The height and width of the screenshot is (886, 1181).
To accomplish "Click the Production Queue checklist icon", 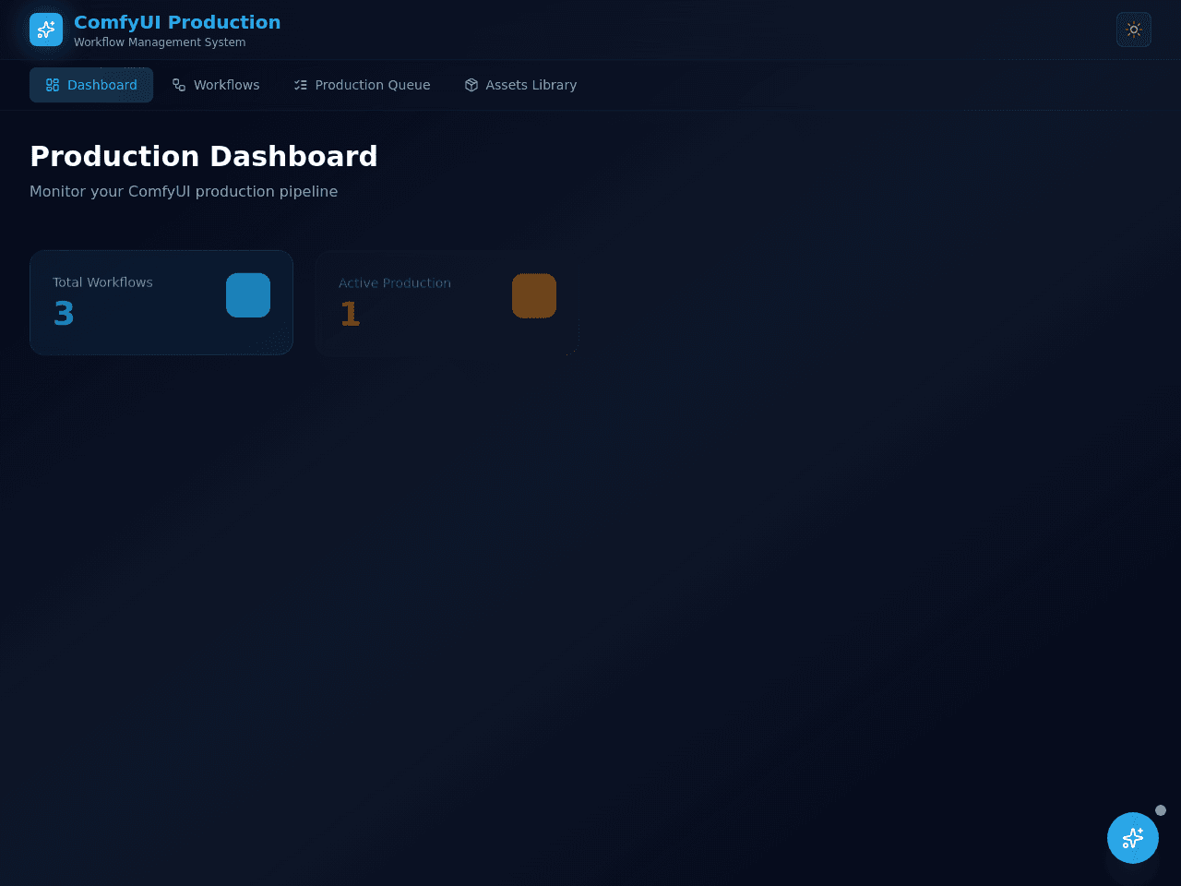I will click(301, 85).
